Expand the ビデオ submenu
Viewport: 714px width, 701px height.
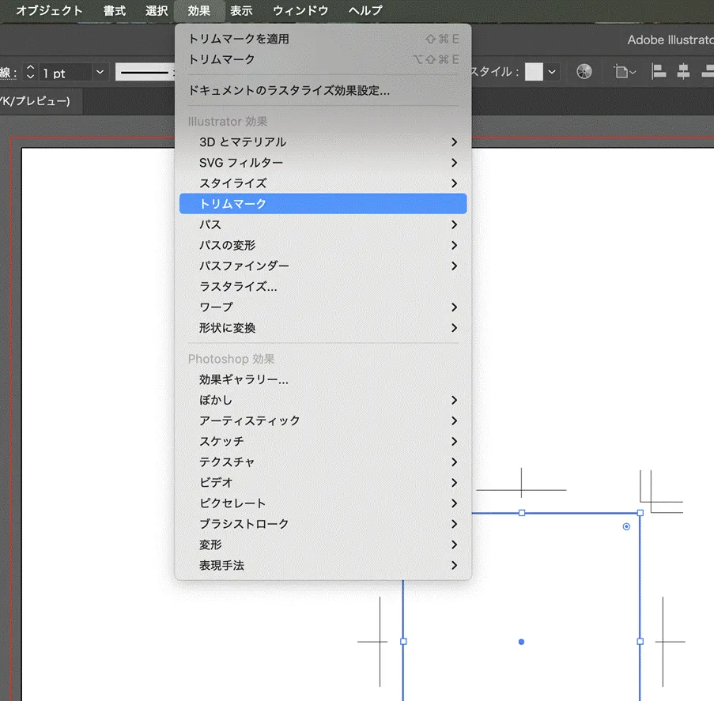point(323,483)
